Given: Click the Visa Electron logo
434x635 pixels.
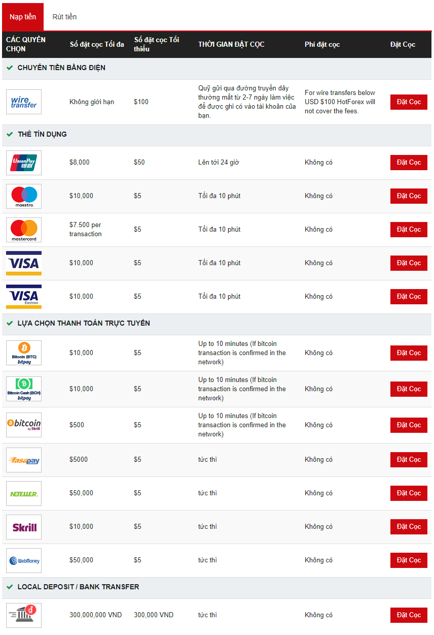Looking at the screenshot, I should 24,297.
